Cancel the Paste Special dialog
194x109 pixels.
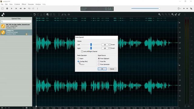[112, 69]
